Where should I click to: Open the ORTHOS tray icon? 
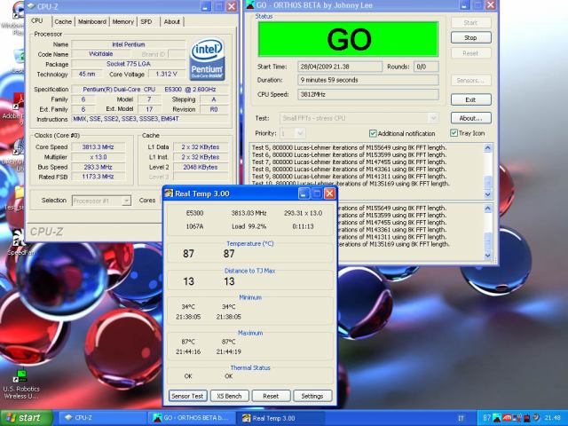pos(497,418)
